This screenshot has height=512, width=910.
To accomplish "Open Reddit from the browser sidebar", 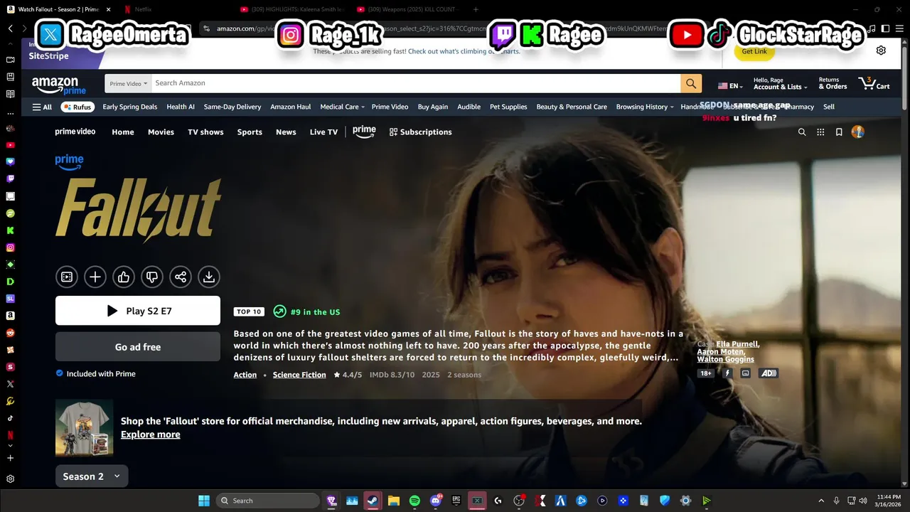I will [10, 332].
